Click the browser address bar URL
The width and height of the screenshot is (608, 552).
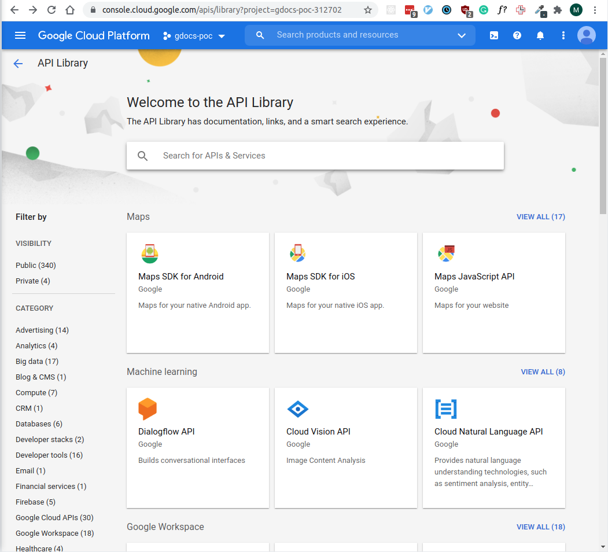point(222,10)
